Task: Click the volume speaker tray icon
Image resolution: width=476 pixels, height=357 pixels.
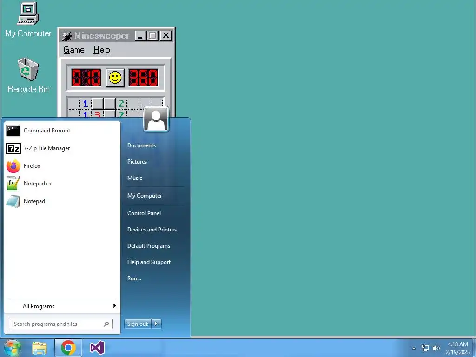Action: click(436, 348)
